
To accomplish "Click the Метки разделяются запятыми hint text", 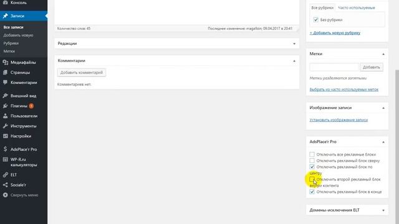I will point(338,78).
